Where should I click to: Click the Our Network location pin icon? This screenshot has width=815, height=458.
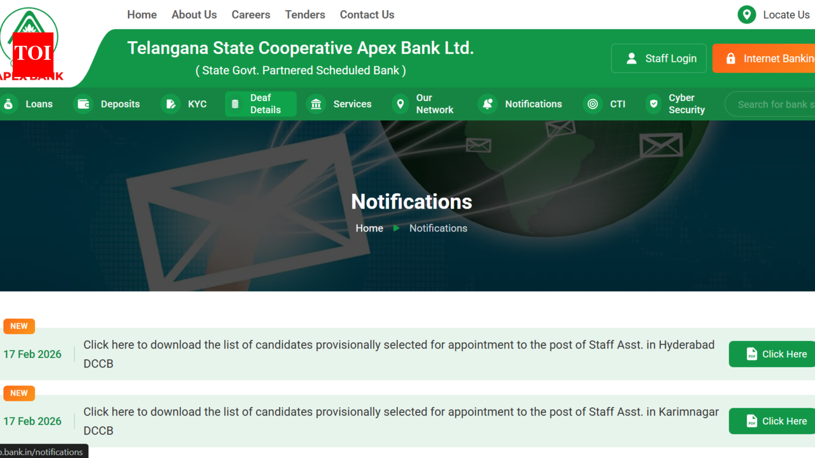pos(400,104)
